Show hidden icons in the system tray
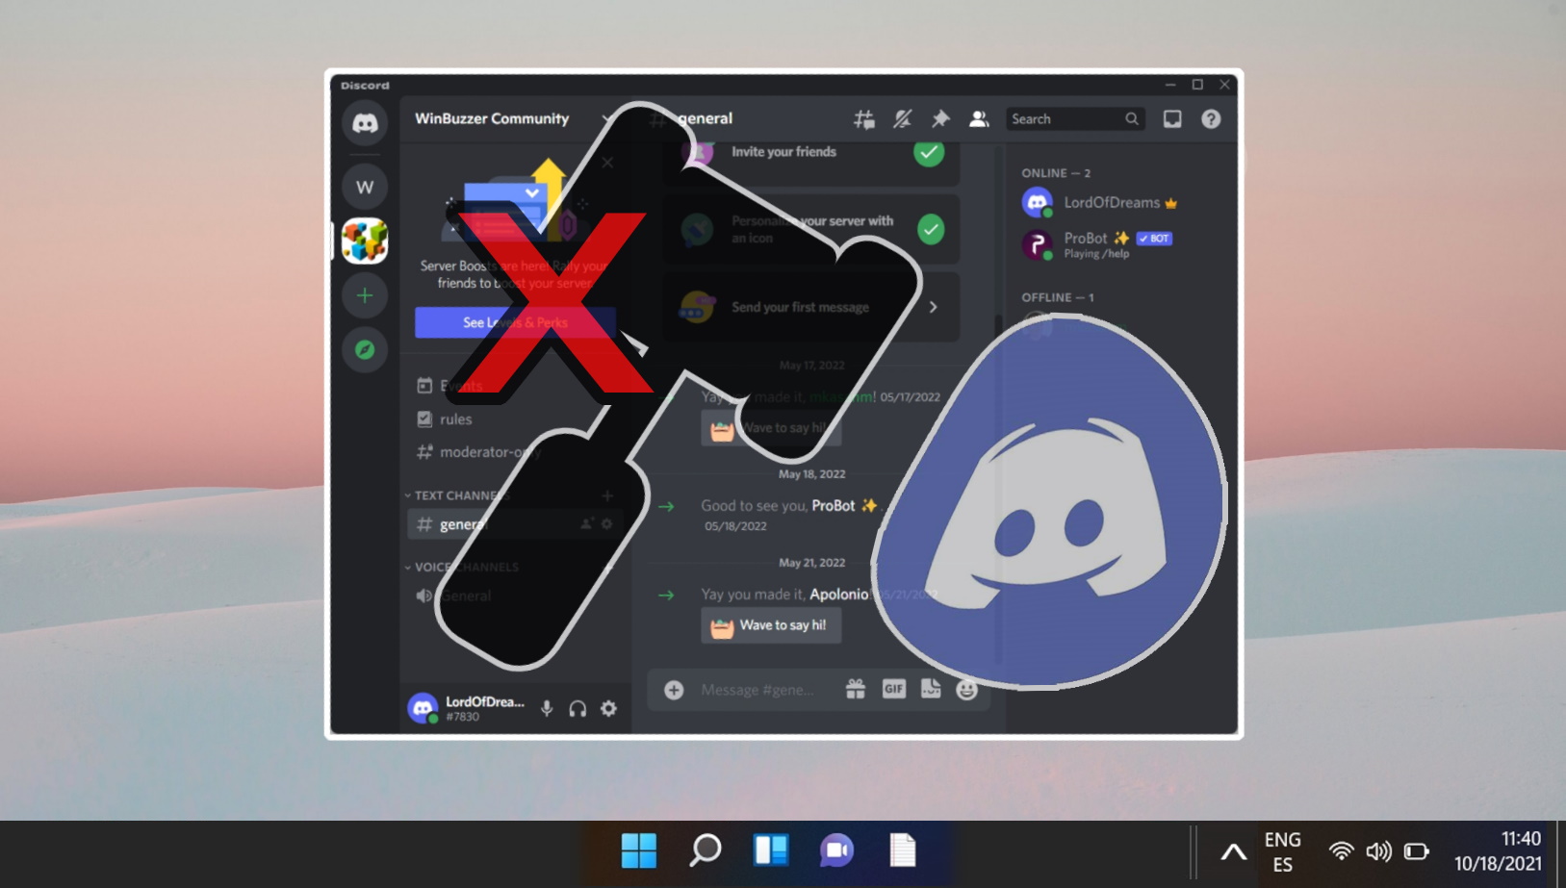The height and width of the screenshot is (888, 1566). pos(1233,851)
